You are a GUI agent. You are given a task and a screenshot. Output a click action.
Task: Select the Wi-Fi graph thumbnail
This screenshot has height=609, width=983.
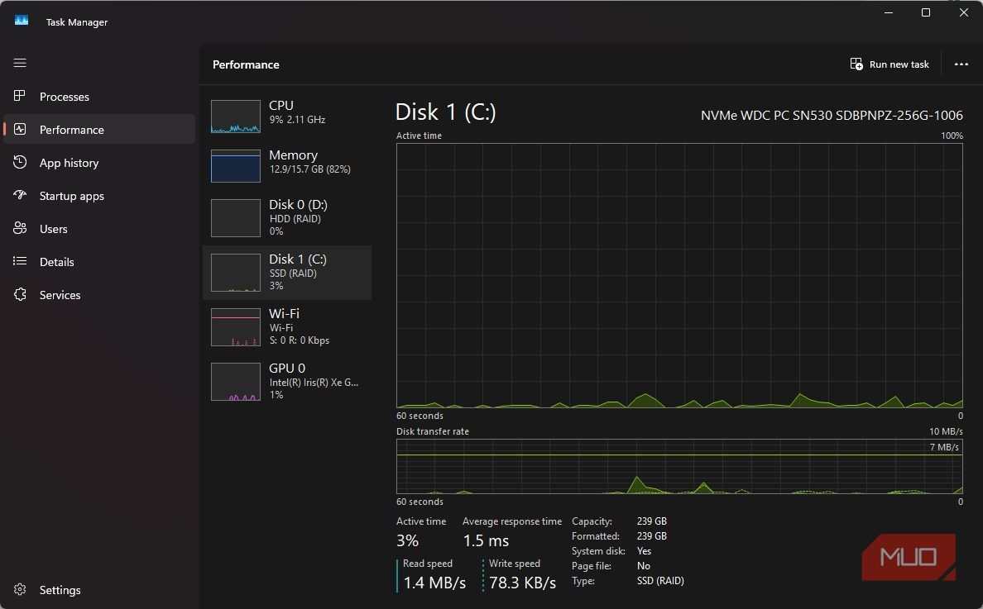(x=236, y=326)
